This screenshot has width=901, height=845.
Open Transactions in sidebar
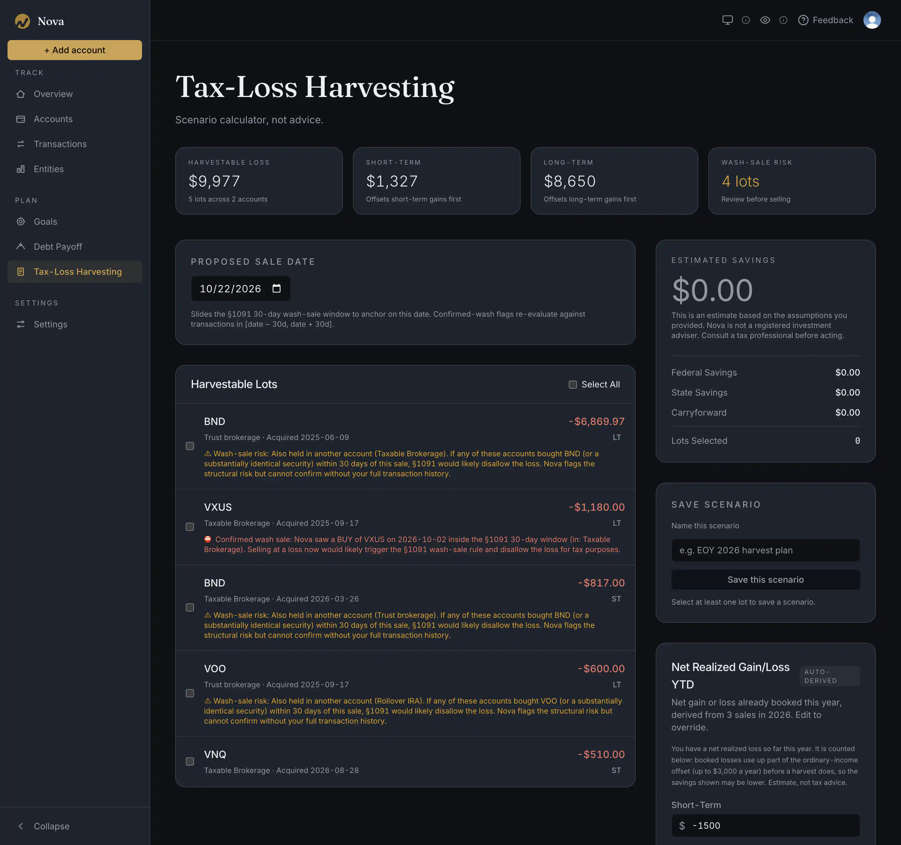(75, 144)
